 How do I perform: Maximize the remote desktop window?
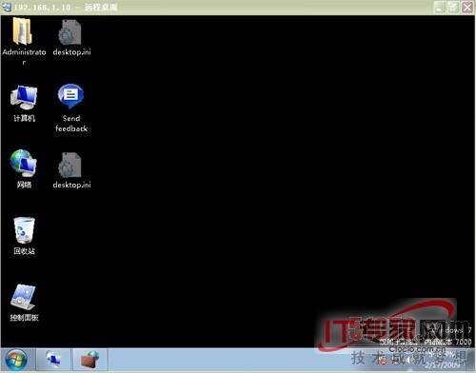tap(453, 8)
